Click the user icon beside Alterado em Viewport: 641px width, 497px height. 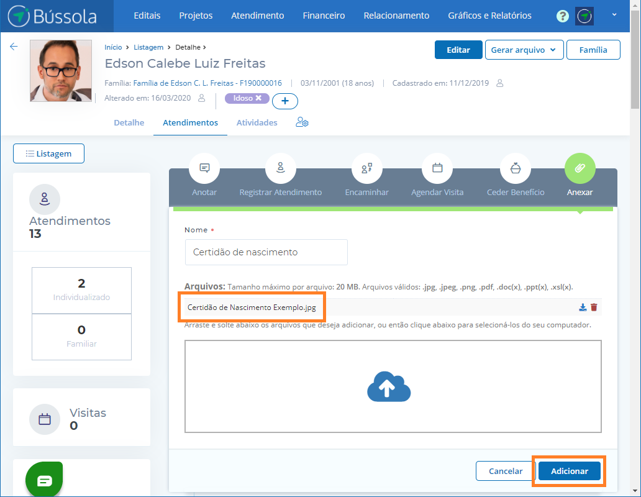click(x=201, y=98)
